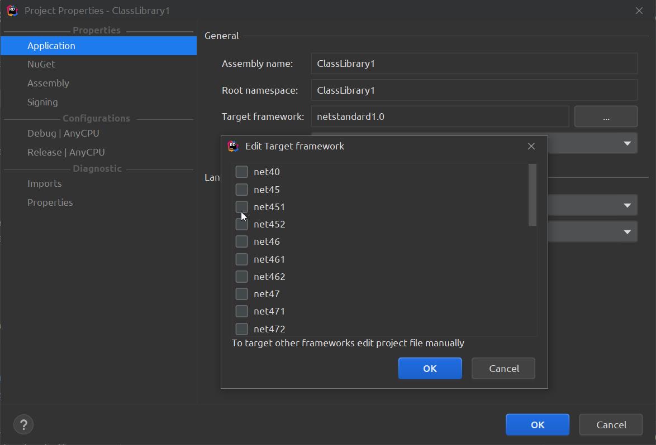The height and width of the screenshot is (445, 656).
Task: Click Rider logo in Project Properties title bar
Action: click(12, 11)
